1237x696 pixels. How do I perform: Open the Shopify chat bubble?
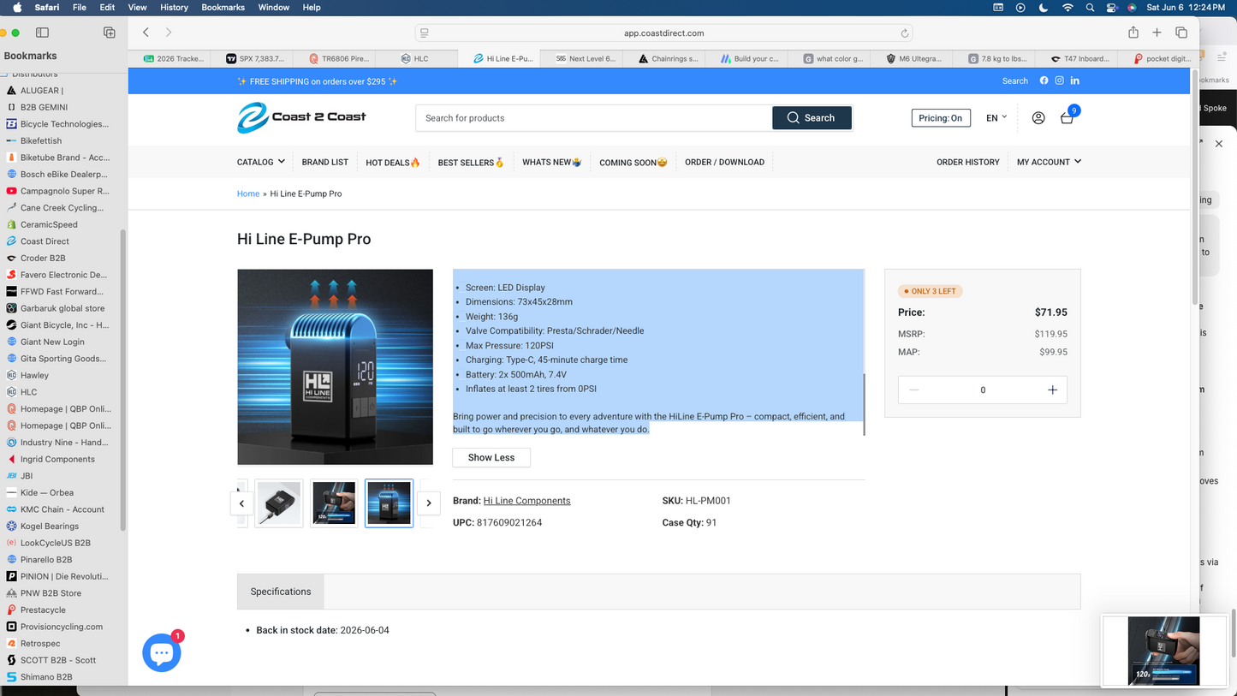[x=162, y=652]
